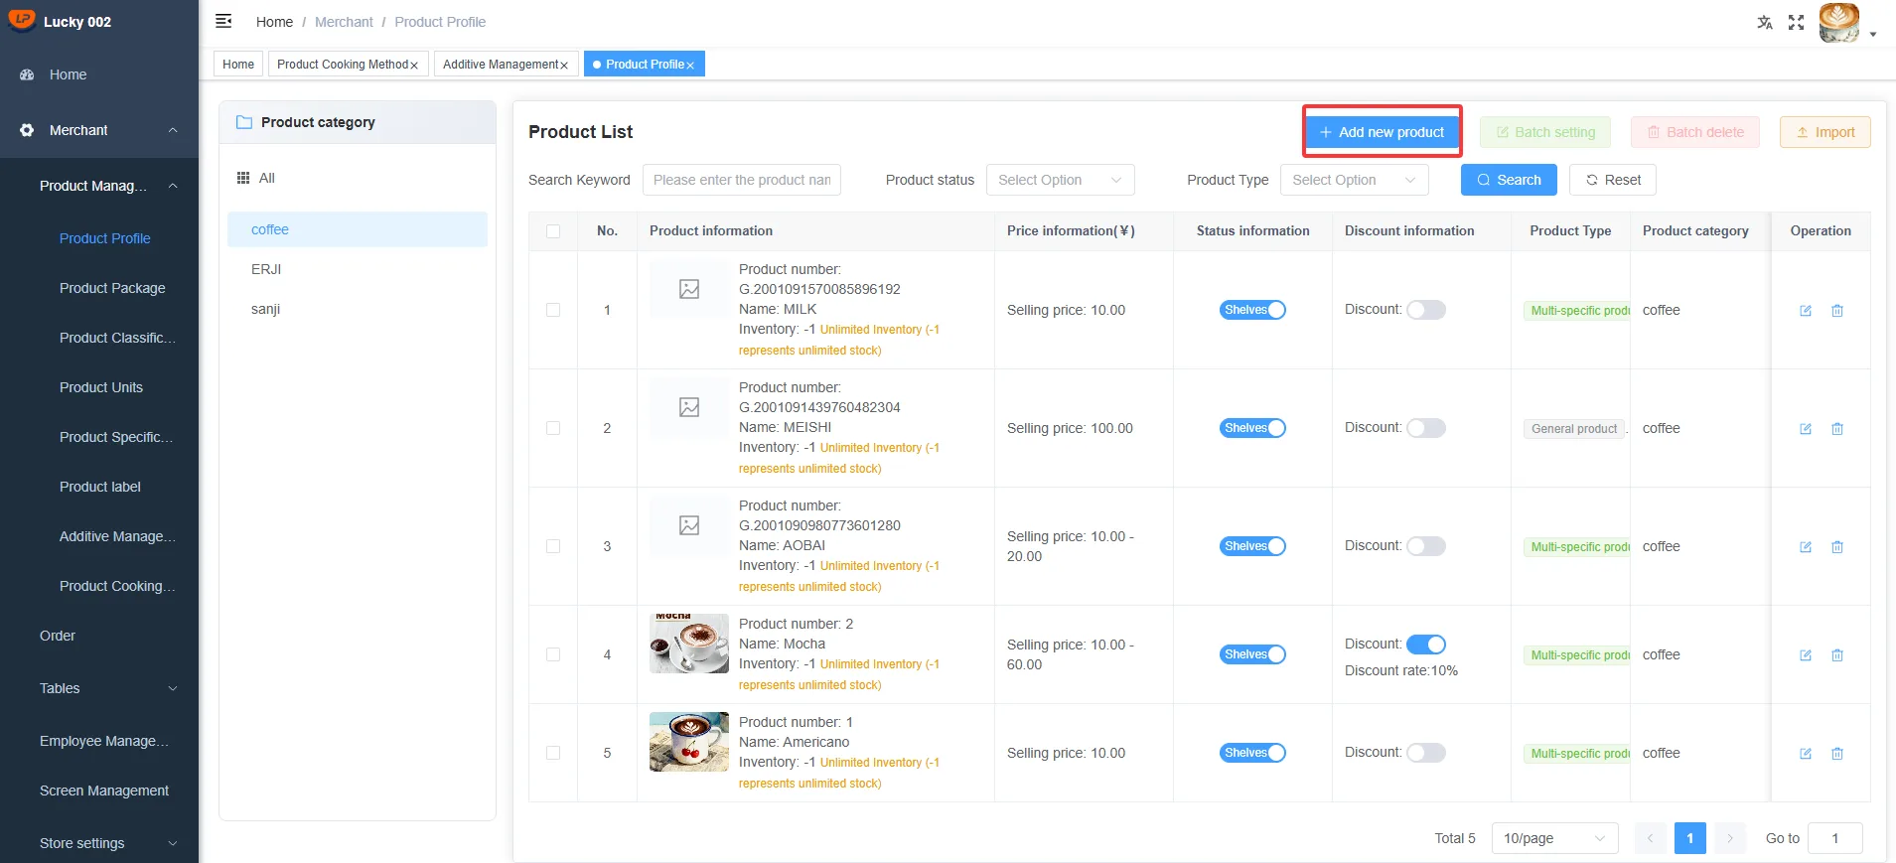1896x863 pixels.
Task: Collapse Product Management submenu
Action: coord(173,186)
